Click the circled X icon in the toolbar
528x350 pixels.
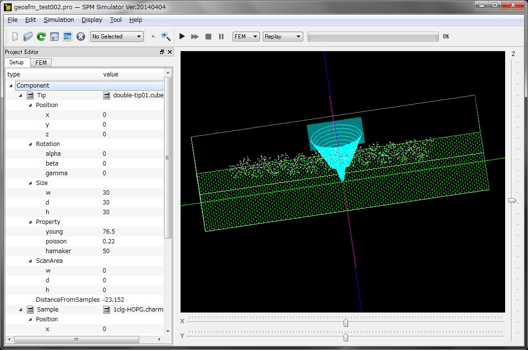tap(81, 37)
